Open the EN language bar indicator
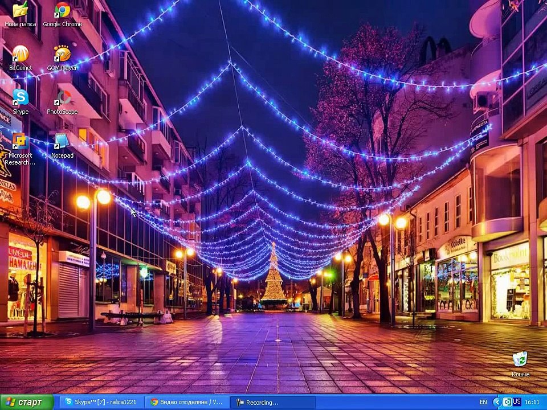 (x=483, y=403)
